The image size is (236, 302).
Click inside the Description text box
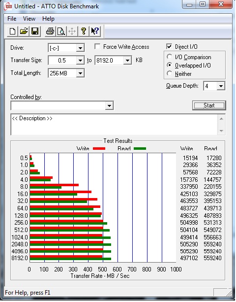pos(114,125)
